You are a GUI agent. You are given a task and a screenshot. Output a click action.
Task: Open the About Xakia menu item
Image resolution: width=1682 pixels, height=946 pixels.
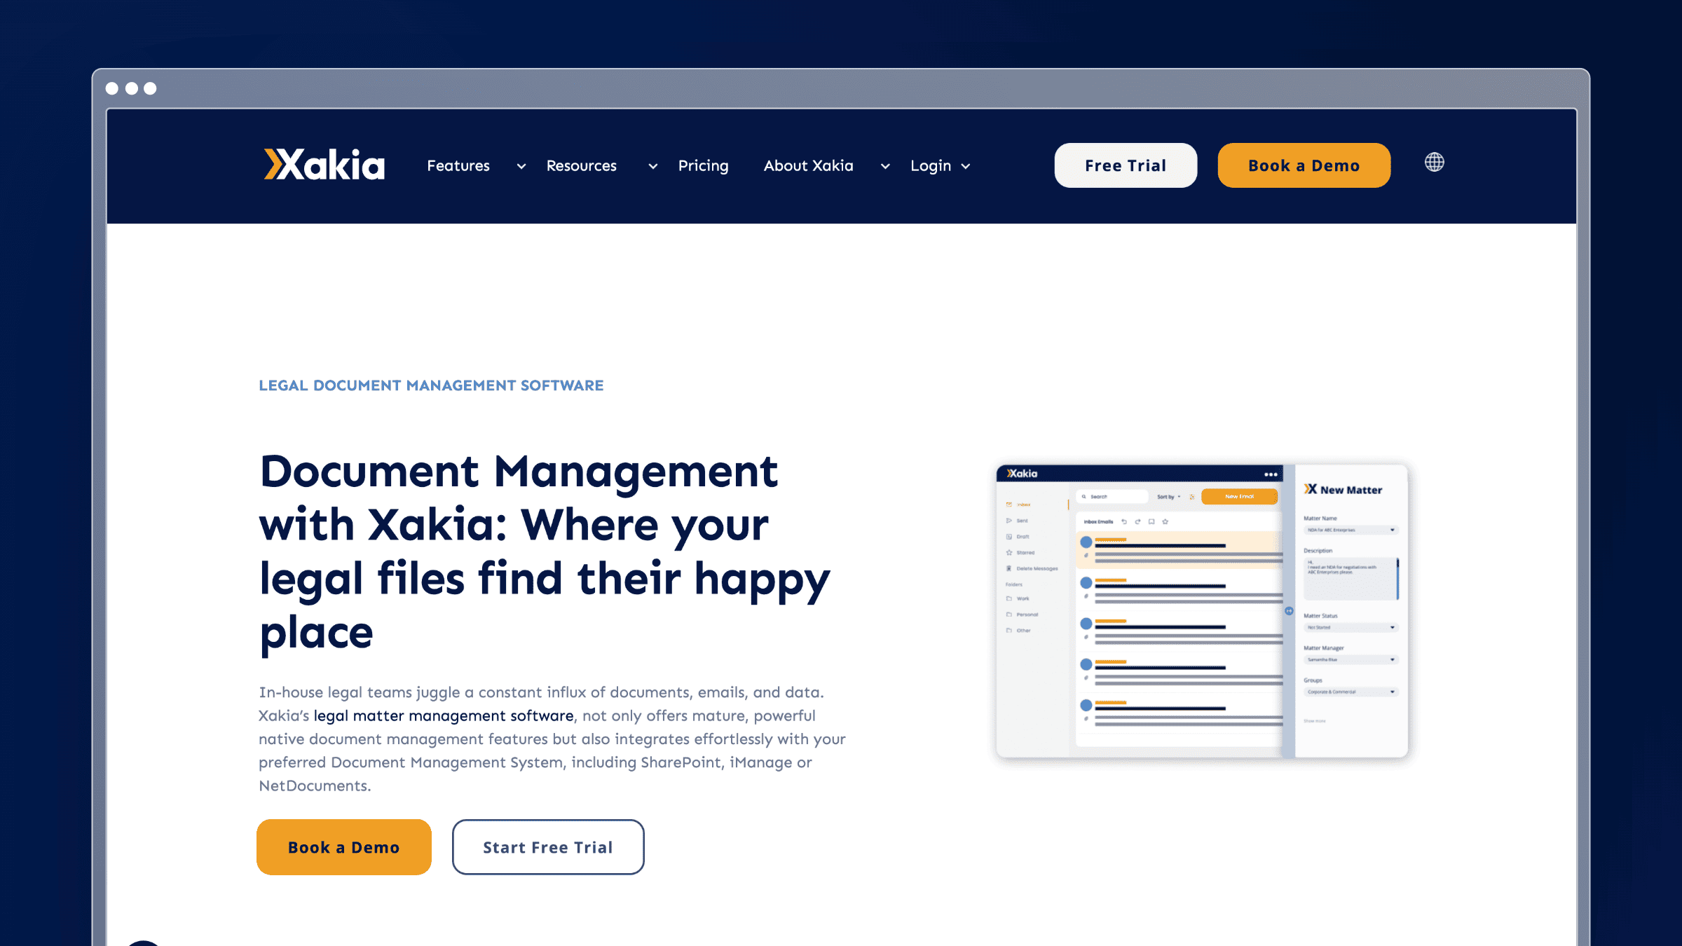click(x=808, y=166)
